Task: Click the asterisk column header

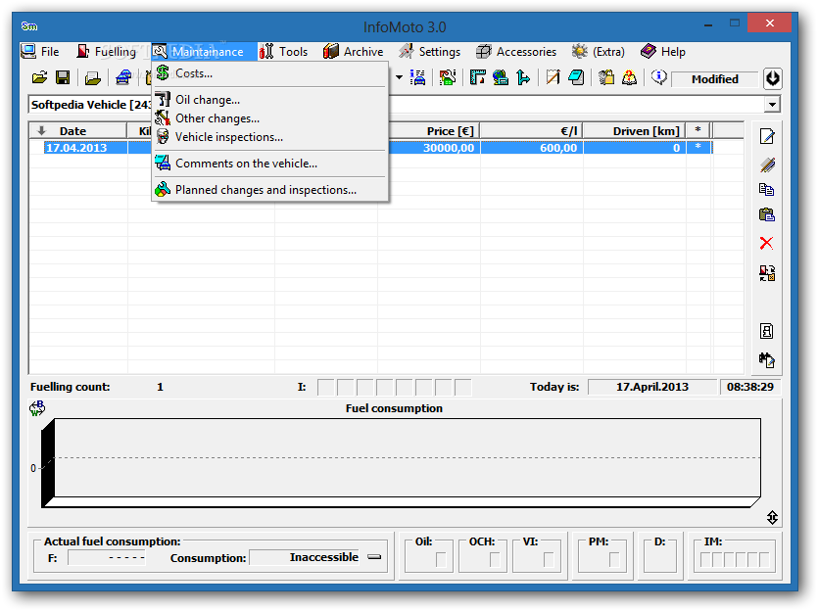Action: coord(698,131)
